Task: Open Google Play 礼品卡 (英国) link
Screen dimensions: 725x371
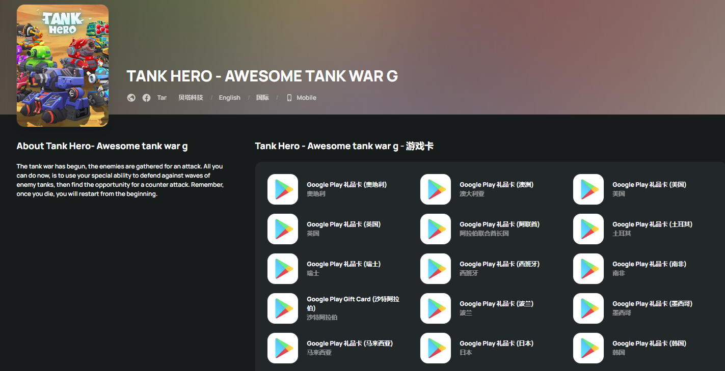Action: 343,224
